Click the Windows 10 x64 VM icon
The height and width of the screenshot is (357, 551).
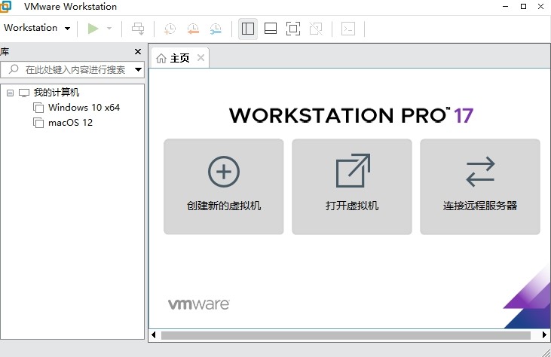click(38, 108)
